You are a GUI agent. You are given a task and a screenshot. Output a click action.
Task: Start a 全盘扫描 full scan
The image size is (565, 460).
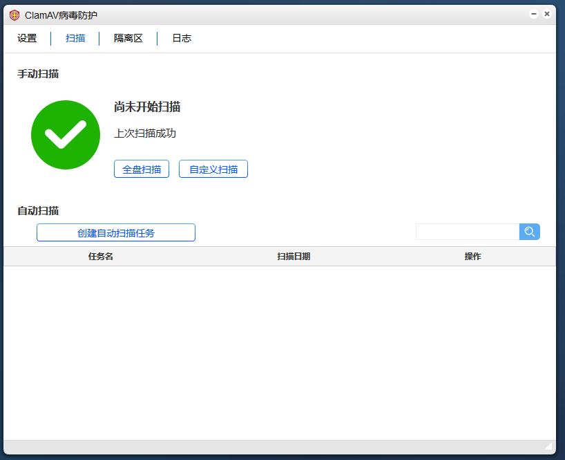tap(141, 169)
